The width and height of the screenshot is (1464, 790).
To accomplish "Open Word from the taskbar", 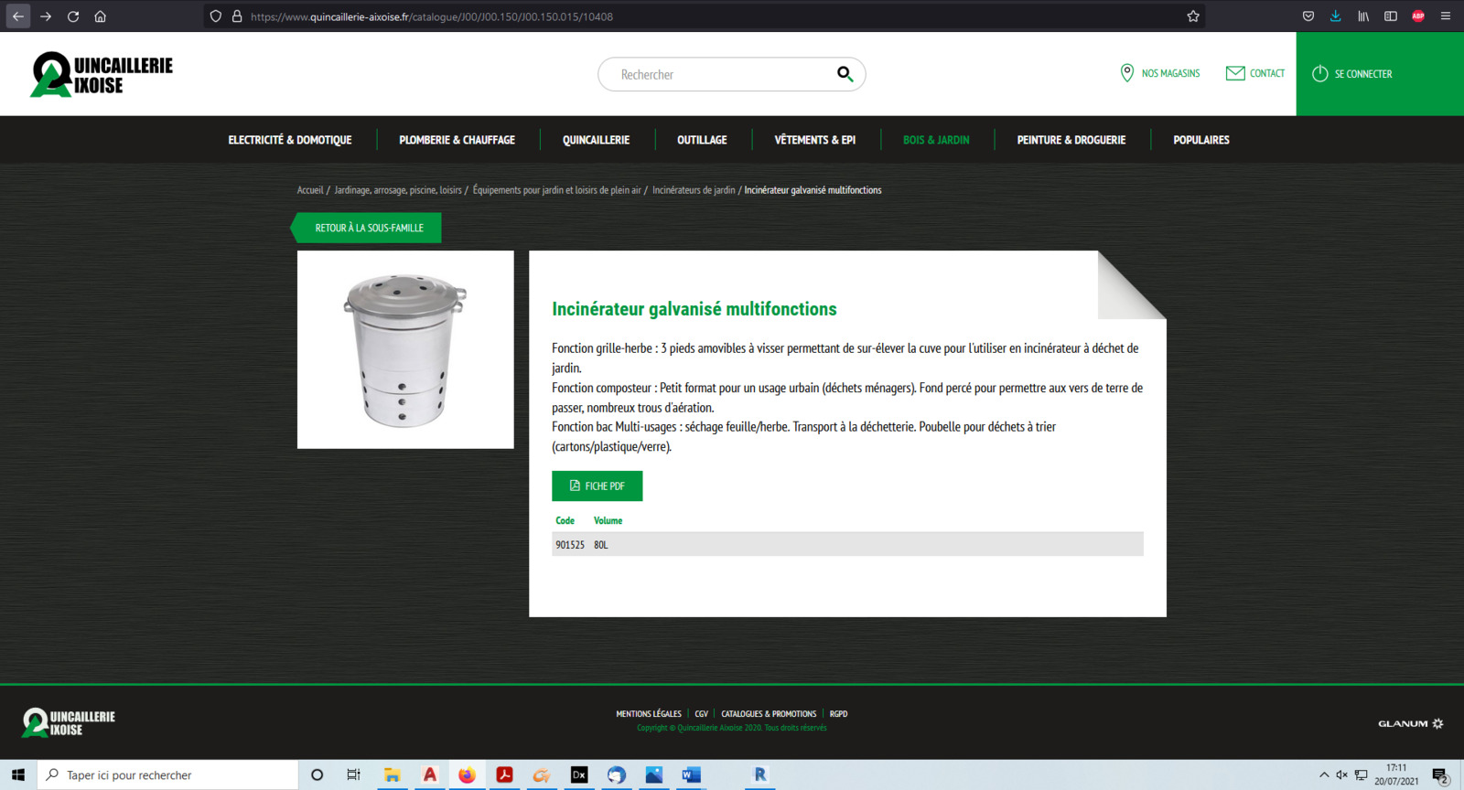I will tap(691, 775).
